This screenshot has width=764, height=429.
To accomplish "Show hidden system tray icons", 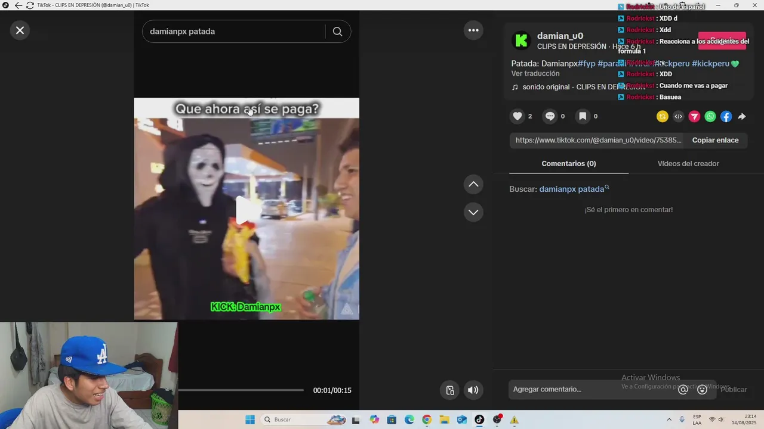I will click(x=669, y=419).
